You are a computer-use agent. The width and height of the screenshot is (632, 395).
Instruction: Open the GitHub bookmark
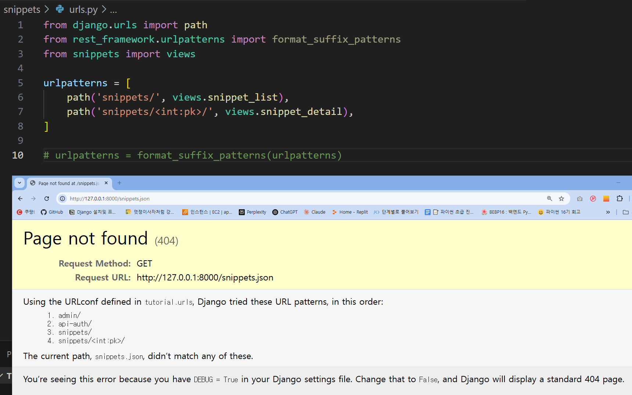52,212
